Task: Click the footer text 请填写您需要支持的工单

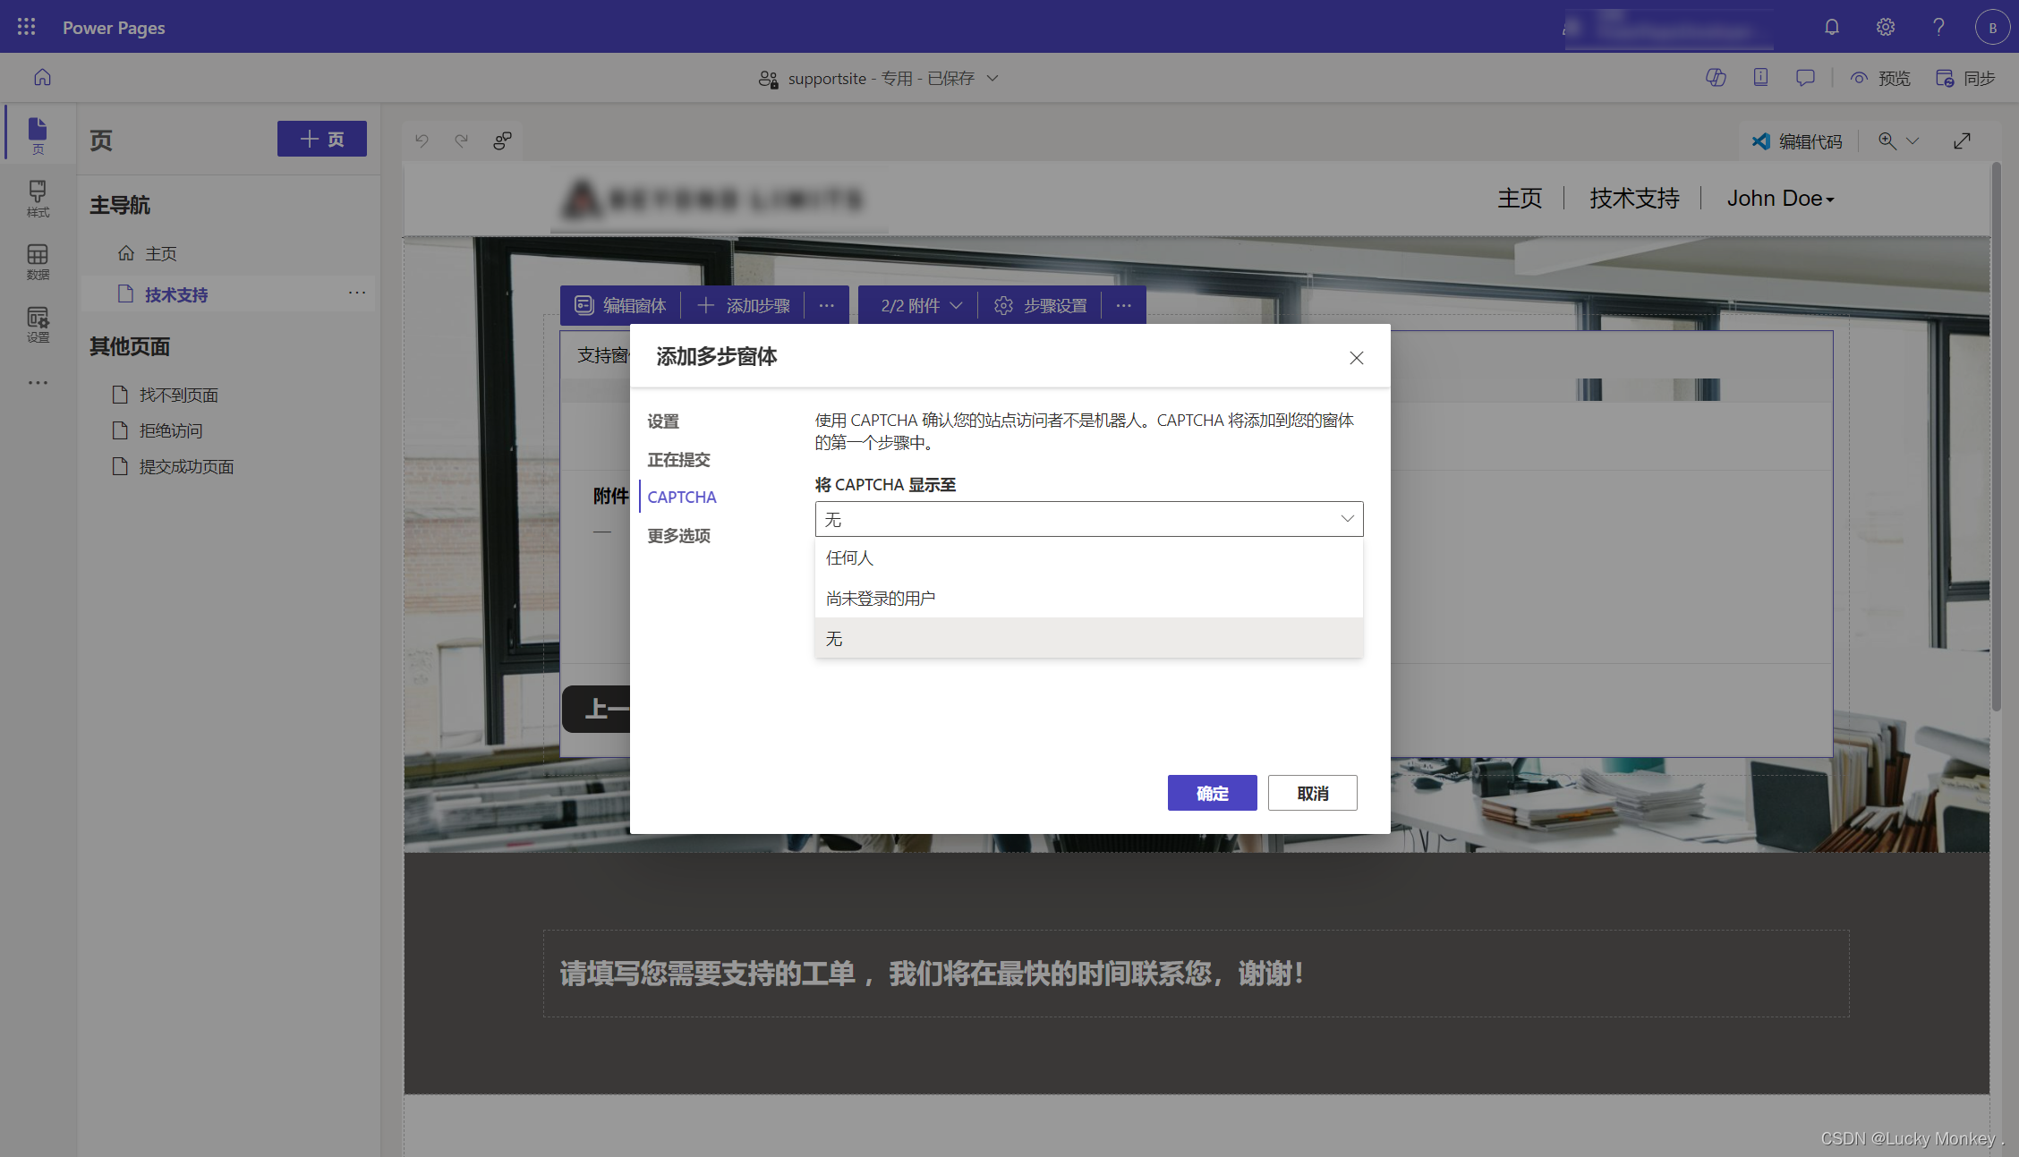Action: click(931, 973)
